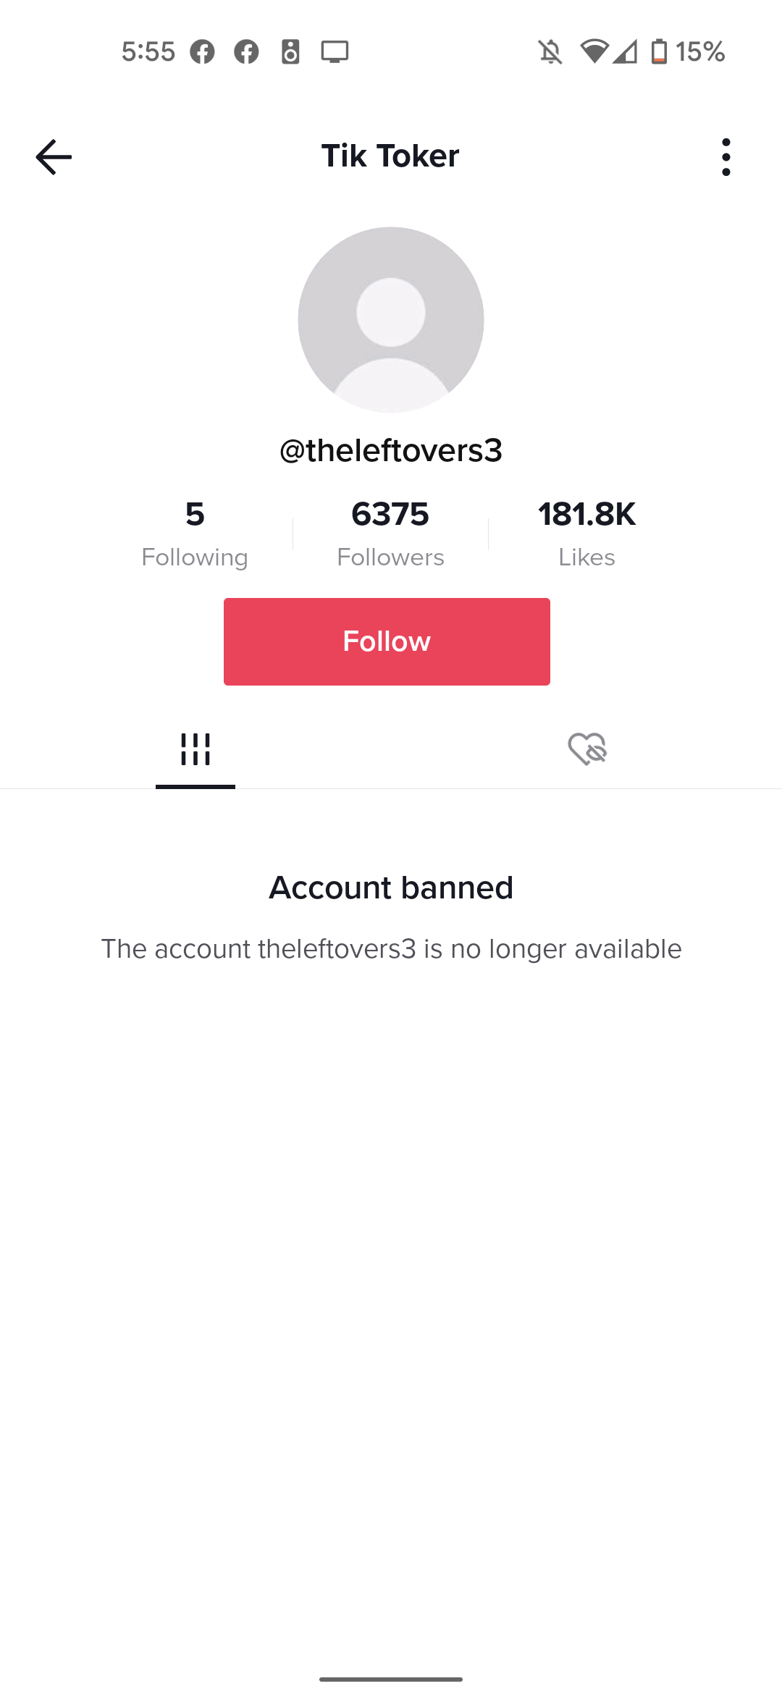
Task: Tap the @theleftovers3 username text
Action: pyautogui.click(x=391, y=450)
